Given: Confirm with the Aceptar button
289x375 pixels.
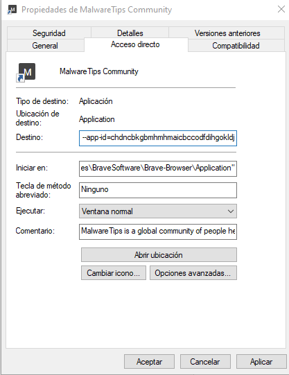Looking at the screenshot, I should [149, 362].
